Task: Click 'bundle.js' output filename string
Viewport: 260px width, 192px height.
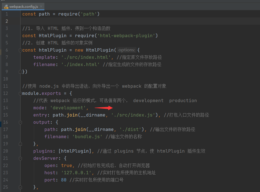Action: [87, 137]
